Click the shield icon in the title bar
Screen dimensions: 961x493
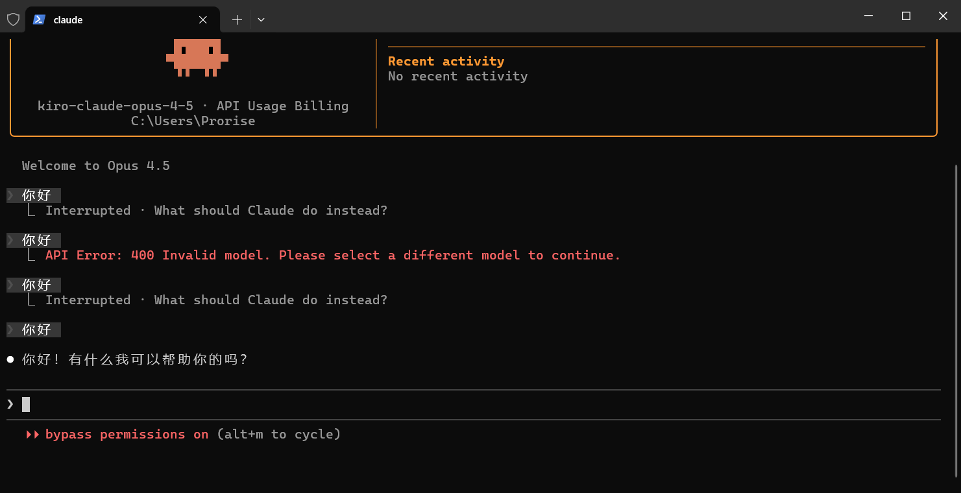click(13, 19)
